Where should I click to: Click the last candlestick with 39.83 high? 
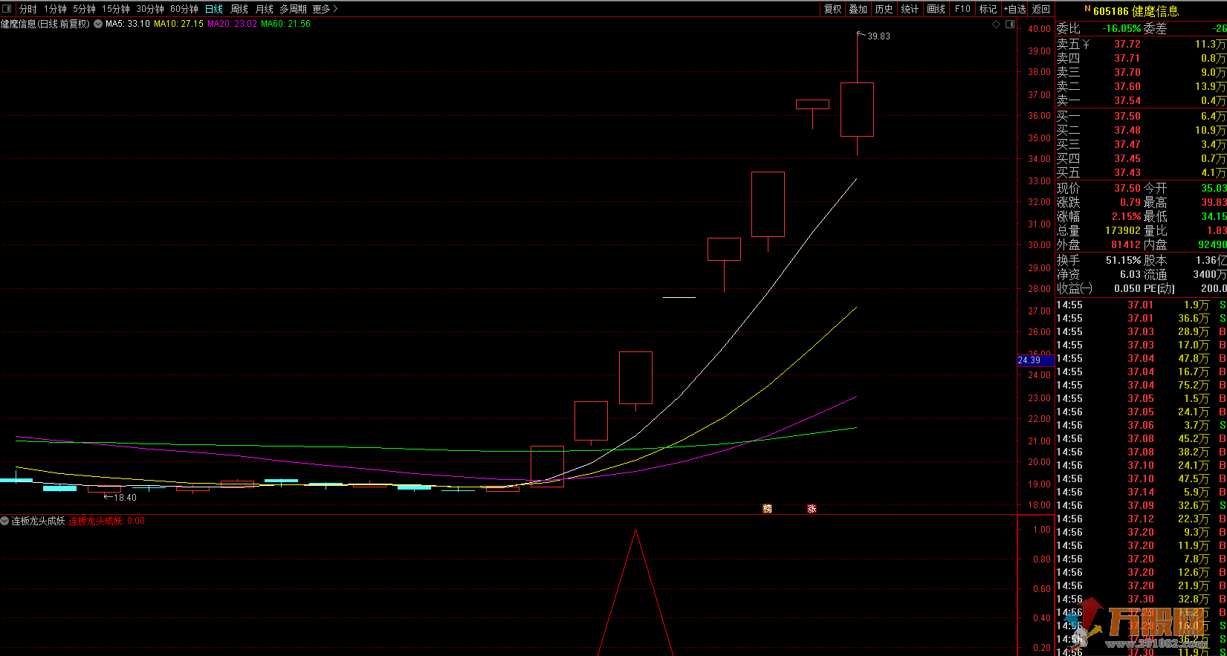857,109
